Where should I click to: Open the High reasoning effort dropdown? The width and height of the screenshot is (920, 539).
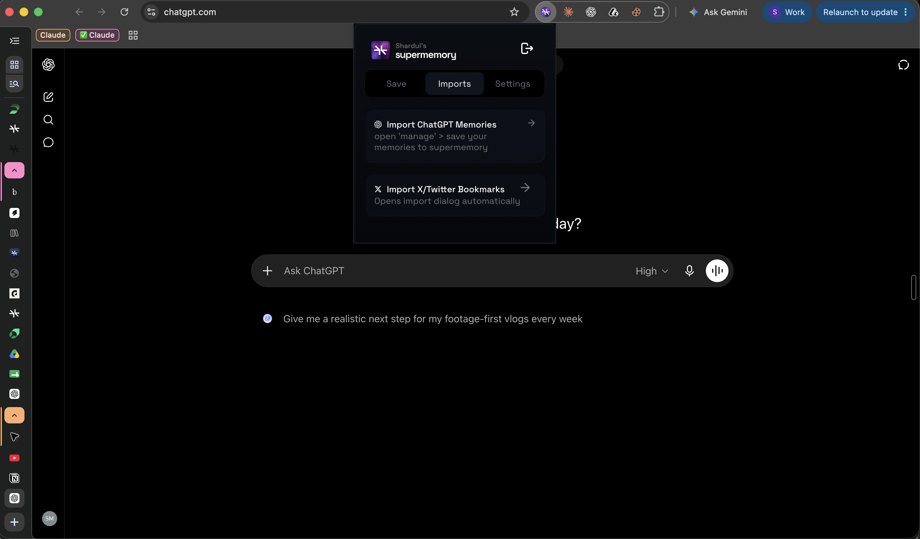(652, 271)
